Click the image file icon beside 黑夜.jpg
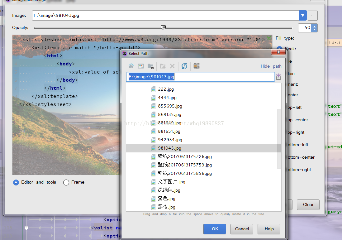The width and height of the screenshot is (342, 240). [x=153, y=207]
